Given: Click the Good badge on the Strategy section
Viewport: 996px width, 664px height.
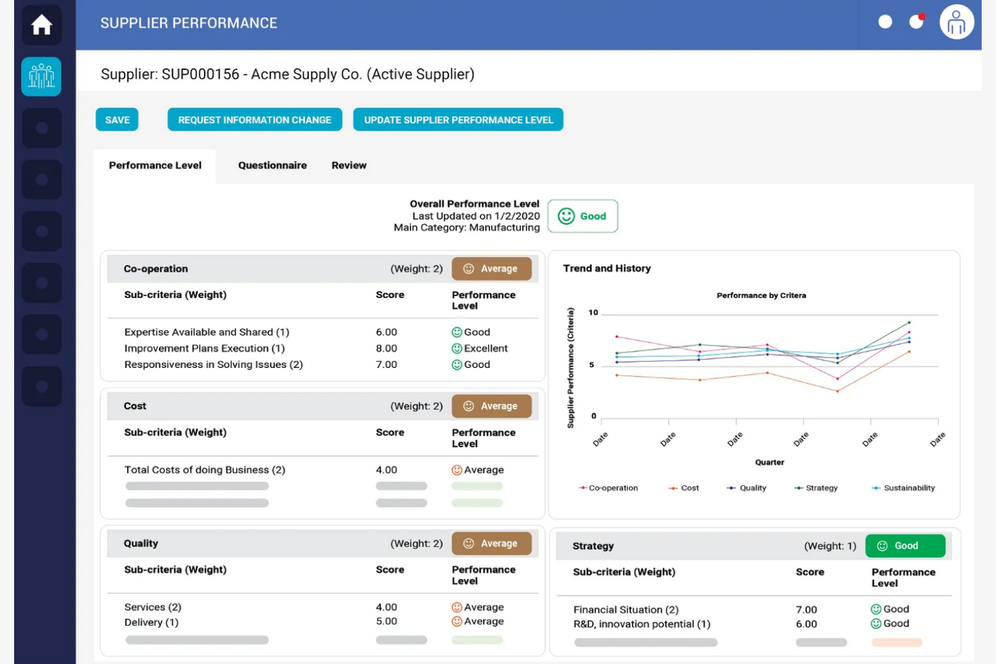Looking at the screenshot, I should click(x=905, y=546).
